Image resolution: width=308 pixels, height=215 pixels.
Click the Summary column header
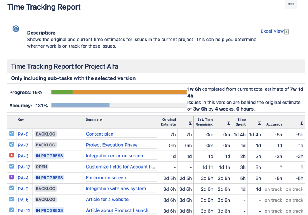click(94, 119)
